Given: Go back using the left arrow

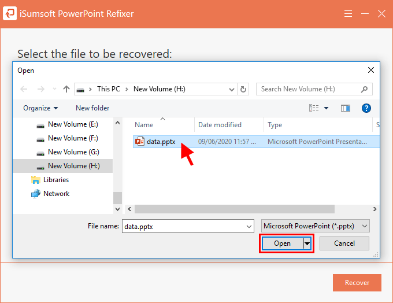Looking at the screenshot, I should (24, 89).
